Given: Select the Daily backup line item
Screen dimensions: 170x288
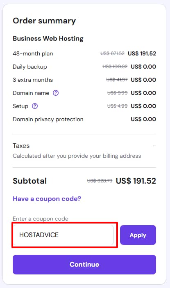Looking at the screenshot, I should [x=30, y=67].
